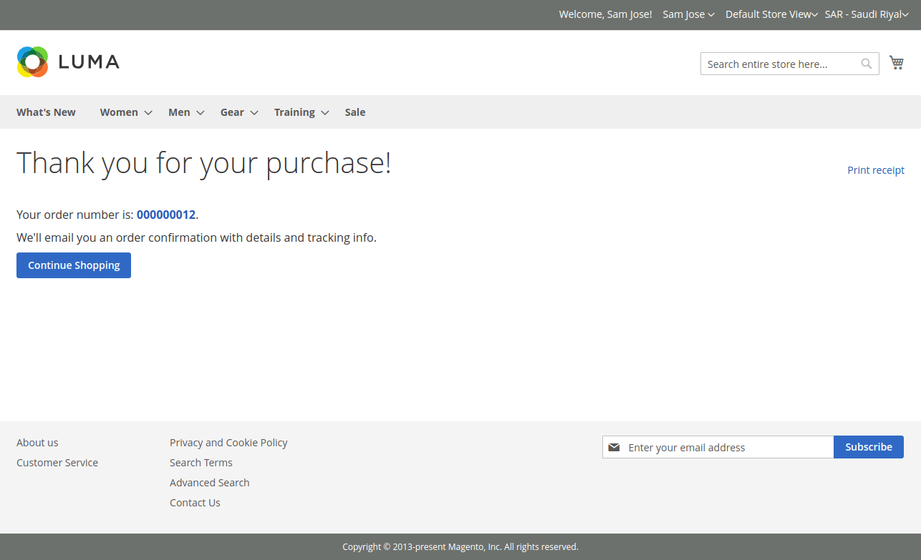Open the shopping cart icon

point(896,63)
